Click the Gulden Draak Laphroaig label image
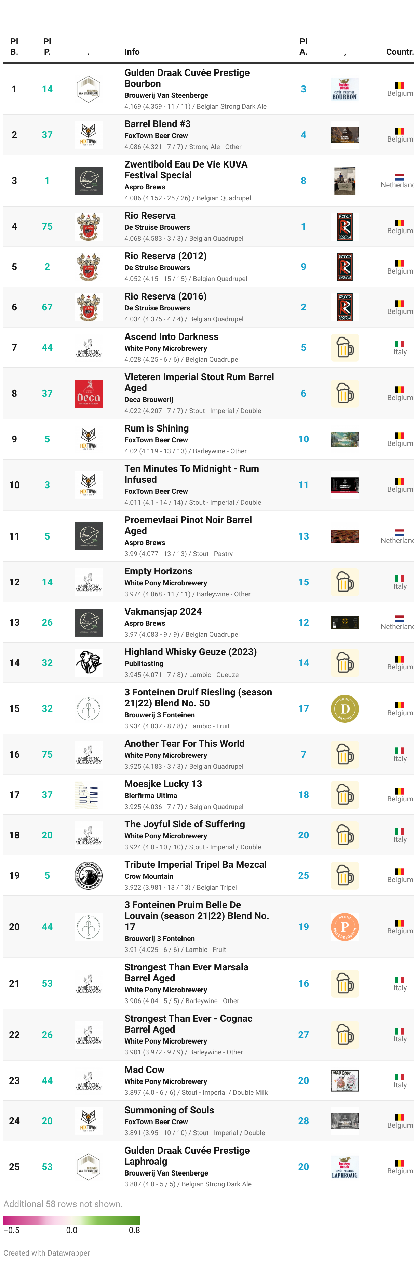 pos(345,1167)
